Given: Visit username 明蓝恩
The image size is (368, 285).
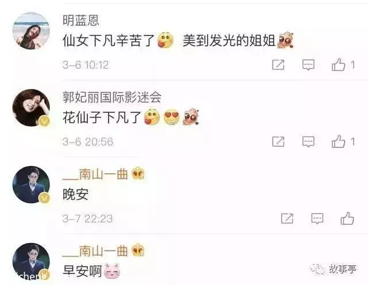Looking at the screenshot, I should [x=80, y=20].
